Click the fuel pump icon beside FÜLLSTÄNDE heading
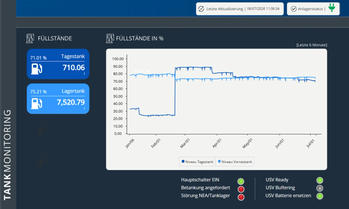This screenshot has height=209, width=349. click(x=30, y=38)
